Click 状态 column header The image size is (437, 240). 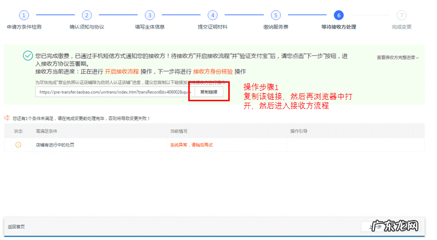[19, 131]
